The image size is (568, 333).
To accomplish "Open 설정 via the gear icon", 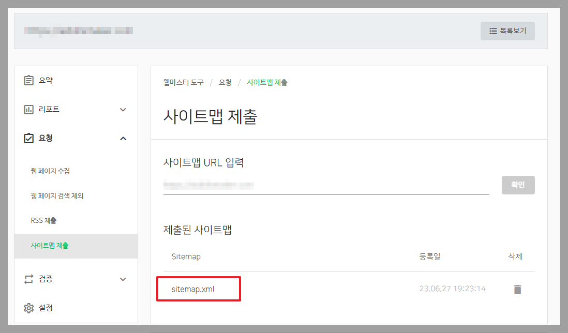I will click(29, 308).
